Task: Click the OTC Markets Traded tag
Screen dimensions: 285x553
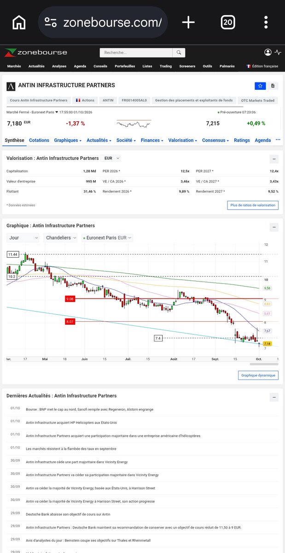Action: point(257,100)
